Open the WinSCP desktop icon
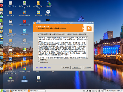This screenshot has width=123, height=92. pyautogui.click(x=49, y=4)
